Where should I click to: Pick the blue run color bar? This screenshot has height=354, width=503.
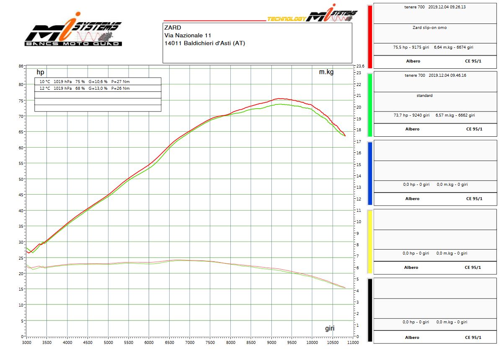tap(370, 173)
